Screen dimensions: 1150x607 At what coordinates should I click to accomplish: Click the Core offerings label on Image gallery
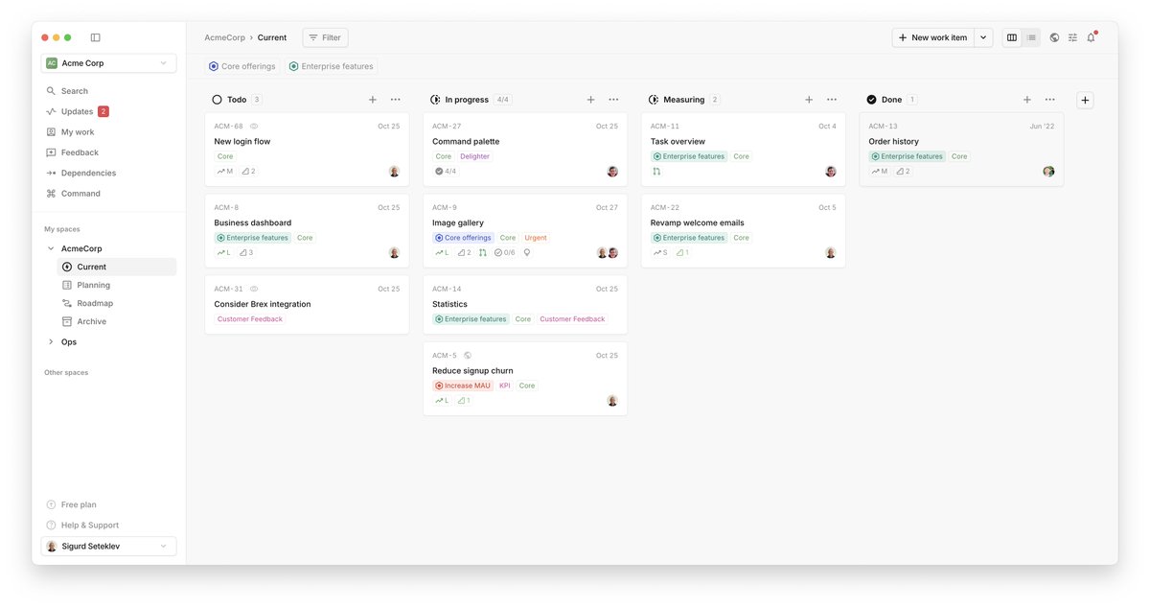[463, 238]
